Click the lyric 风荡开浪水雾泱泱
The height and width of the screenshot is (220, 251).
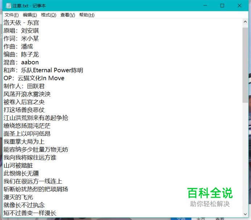27,94
